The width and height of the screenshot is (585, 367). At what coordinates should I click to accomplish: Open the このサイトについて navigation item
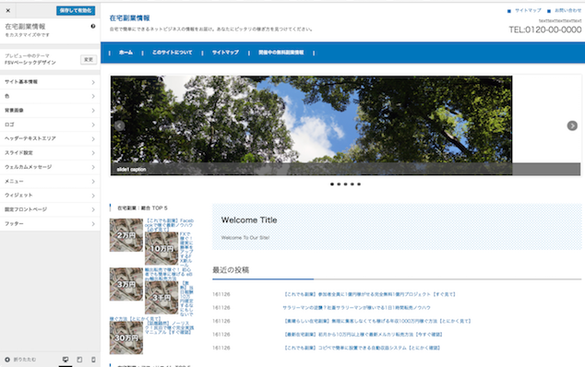172,53
